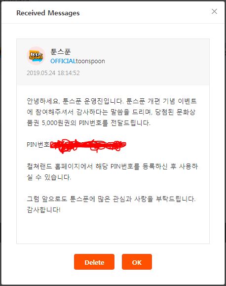Click the 실 수 있습니다 line

click(49, 177)
